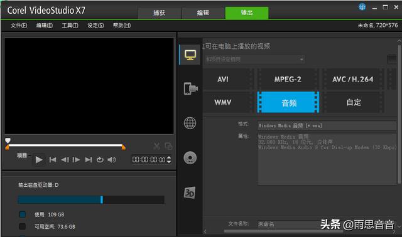Click the preview scrubber playhead

(x=8, y=140)
